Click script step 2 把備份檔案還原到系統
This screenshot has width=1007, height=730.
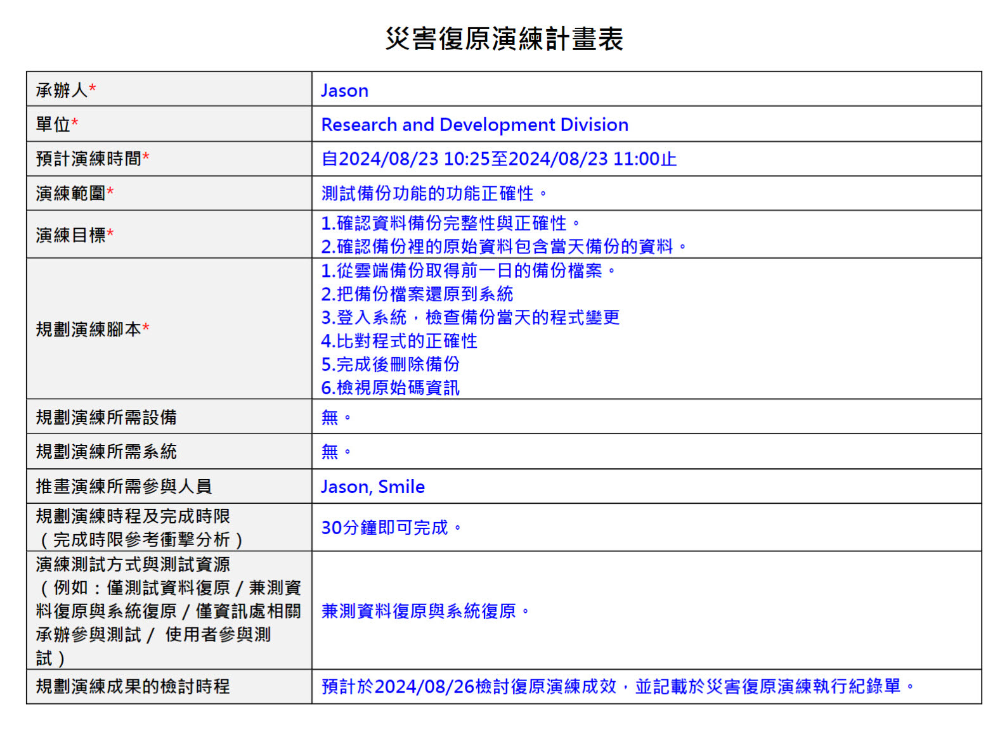[417, 294]
